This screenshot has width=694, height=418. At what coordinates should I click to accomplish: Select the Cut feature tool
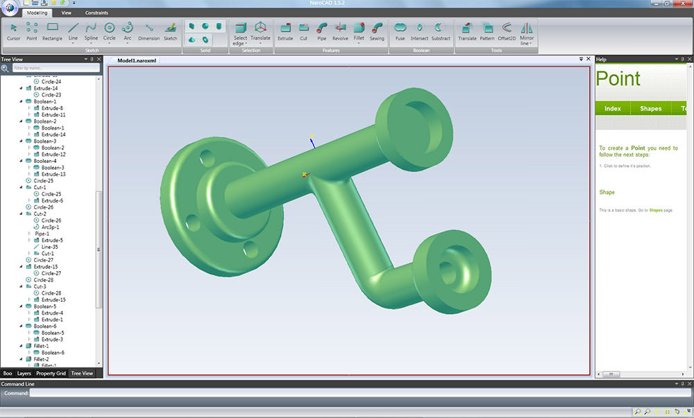(304, 31)
